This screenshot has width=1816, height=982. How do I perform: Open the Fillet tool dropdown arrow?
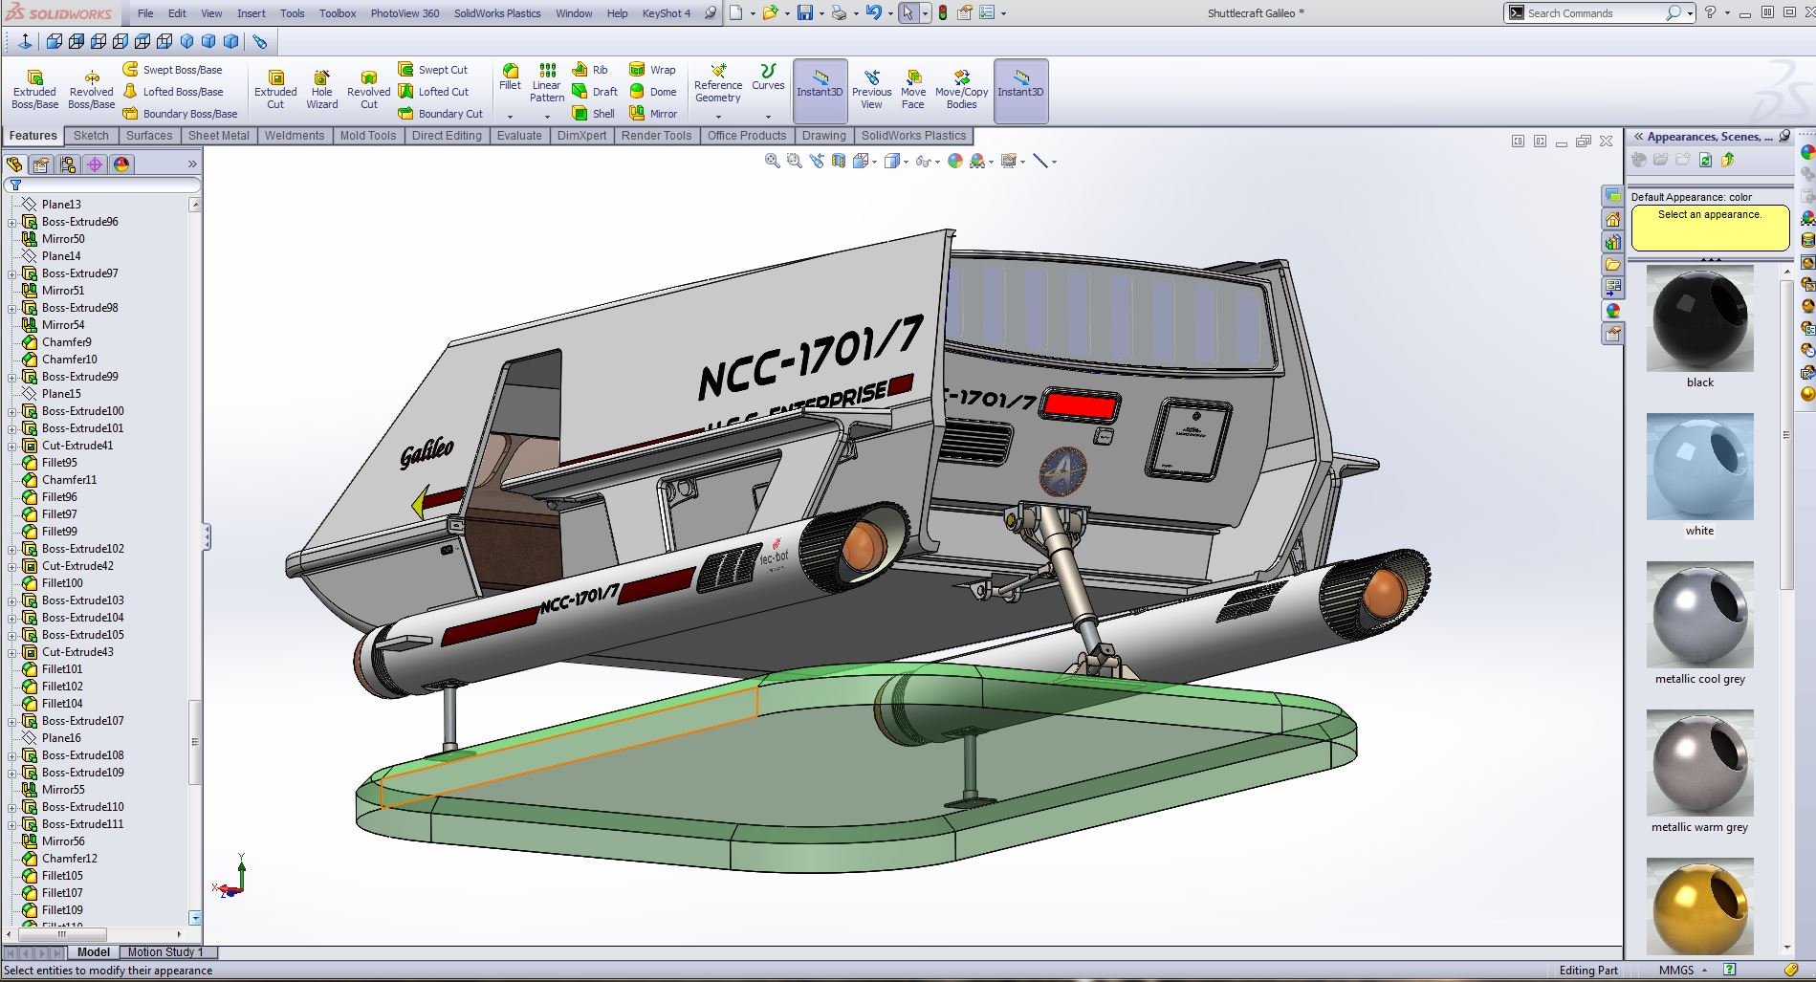[511, 117]
